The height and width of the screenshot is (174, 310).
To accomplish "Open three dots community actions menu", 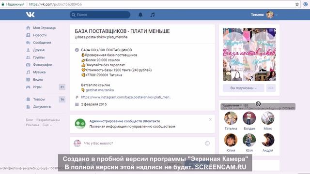I will click(271, 88).
